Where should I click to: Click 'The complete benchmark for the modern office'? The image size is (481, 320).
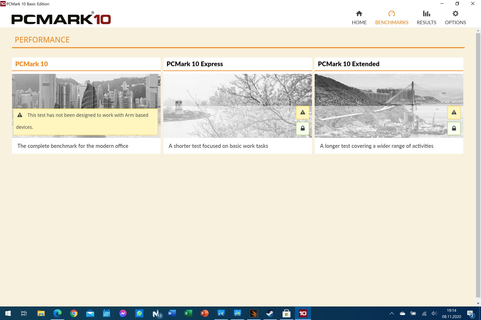(x=73, y=146)
